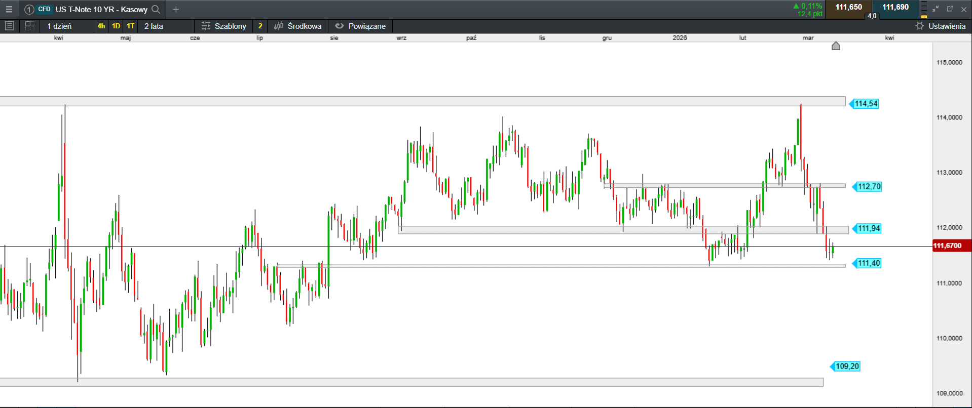Click the 114,54 price level label

point(866,104)
